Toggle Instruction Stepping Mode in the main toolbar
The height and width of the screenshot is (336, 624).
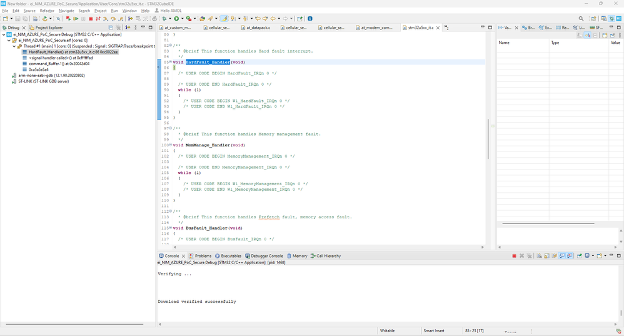tap(130, 18)
